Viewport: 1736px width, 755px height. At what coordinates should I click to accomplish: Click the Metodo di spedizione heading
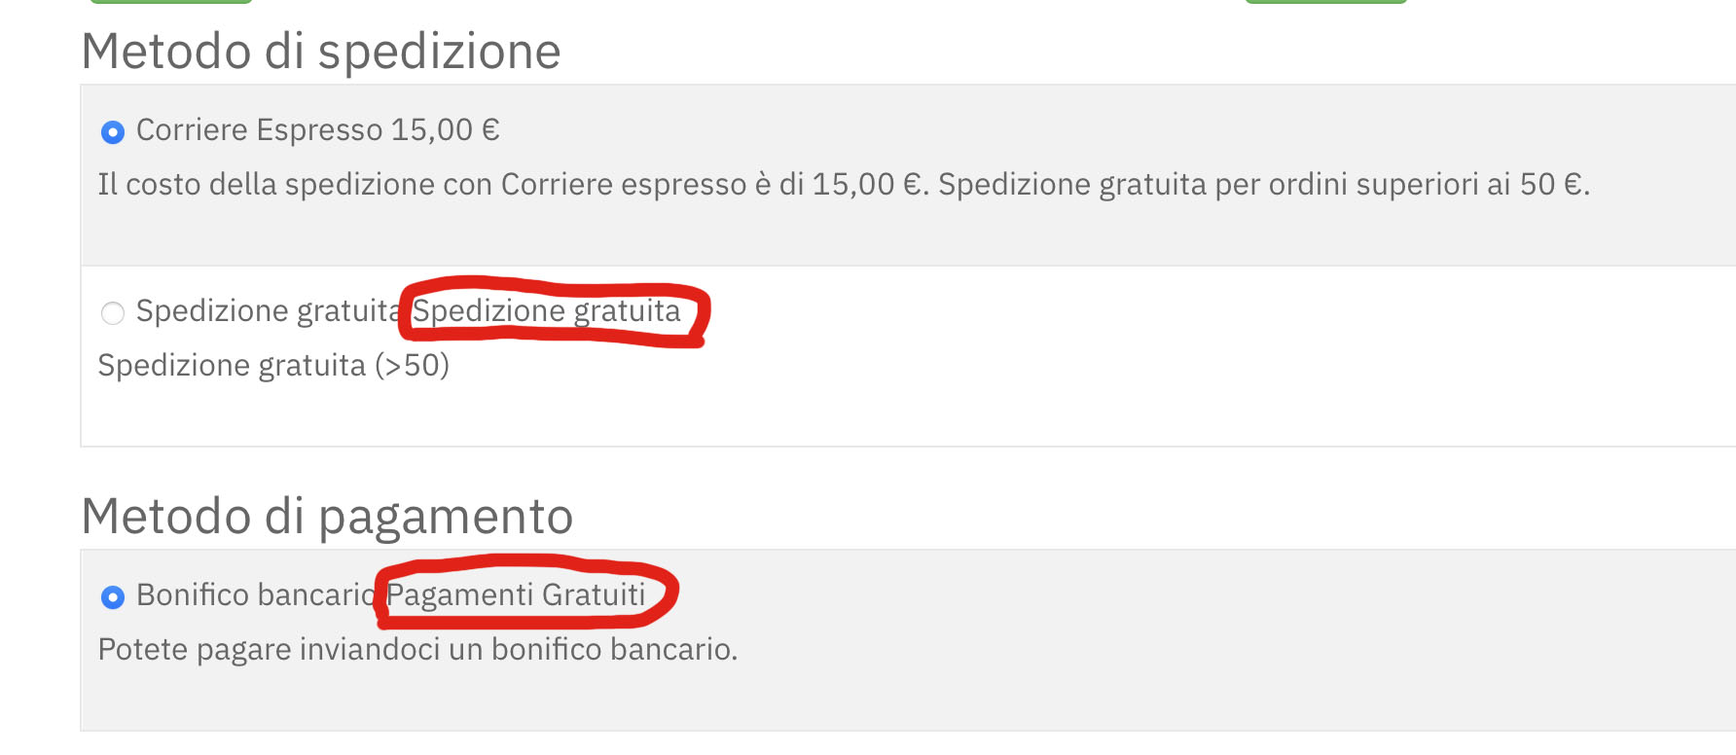pyautogui.click(x=321, y=52)
